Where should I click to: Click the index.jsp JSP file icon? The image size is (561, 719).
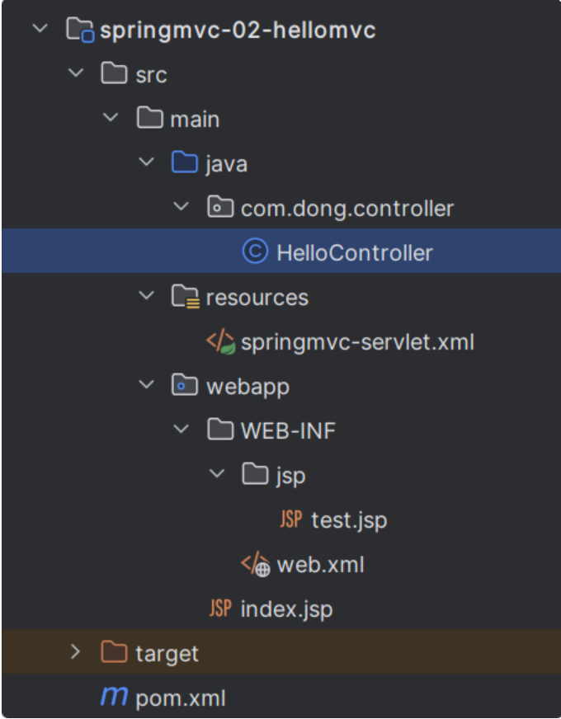pyautogui.click(x=220, y=609)
